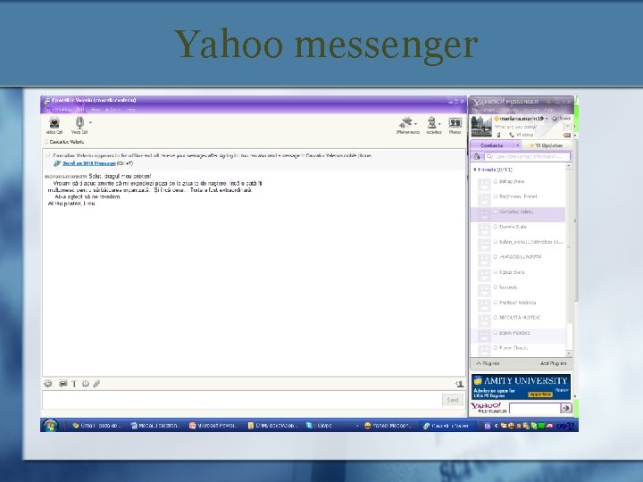Image resolution: width=643 pixels, height=482 pixels.
Task: Click the contact search field
Action: pos(528,156)
